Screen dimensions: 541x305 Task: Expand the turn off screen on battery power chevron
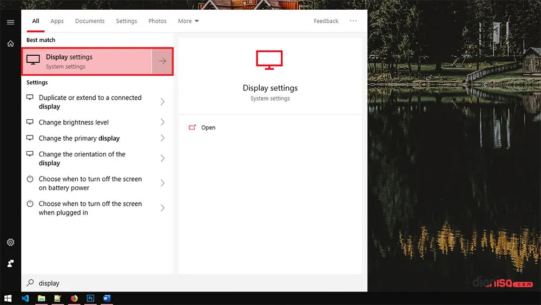[x=162, y=183]
